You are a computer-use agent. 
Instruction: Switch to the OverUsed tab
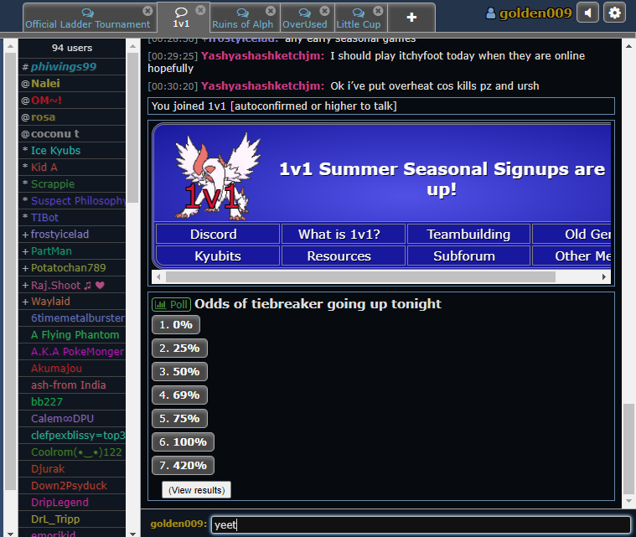[x=305, y=18]
